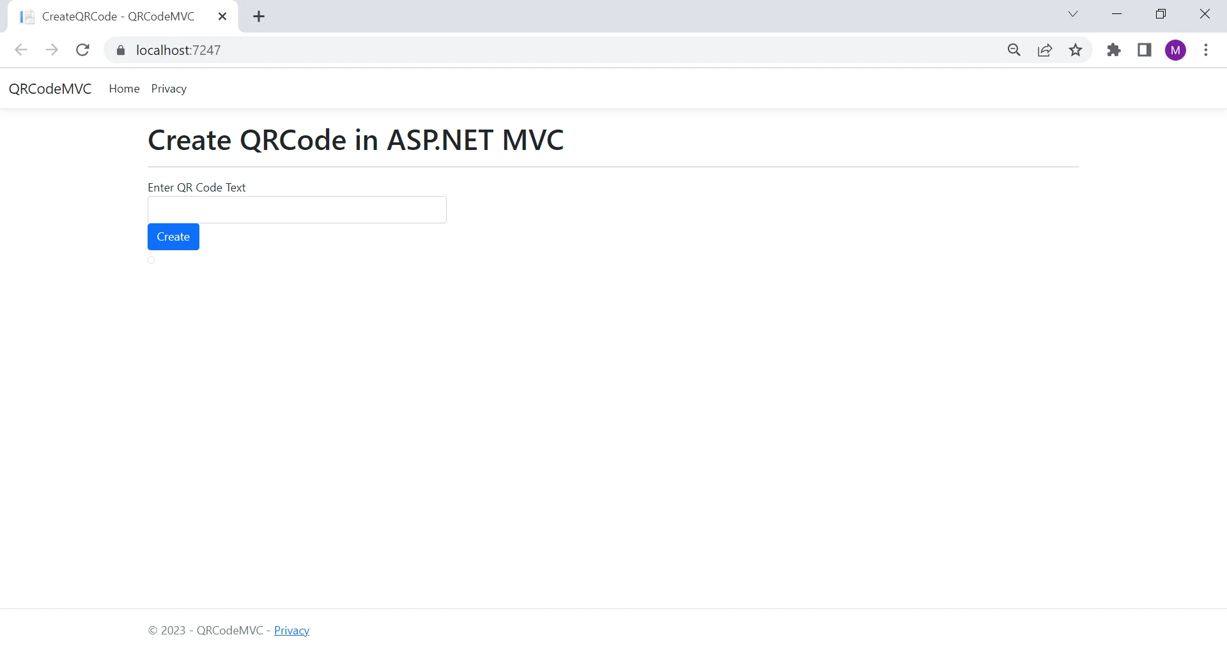
Task: Reload the current page
Action: pyautogui.click(x=82, y=50)
